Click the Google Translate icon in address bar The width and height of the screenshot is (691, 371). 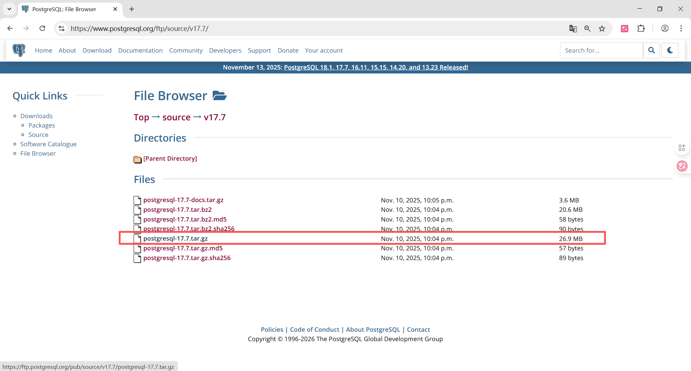point(573,28)
